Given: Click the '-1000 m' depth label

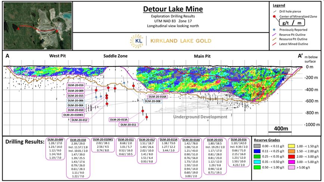Looking at the screenshot, I should pos(312,125).
